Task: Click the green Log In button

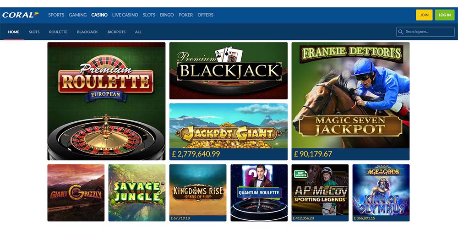Action: [445, 15]
